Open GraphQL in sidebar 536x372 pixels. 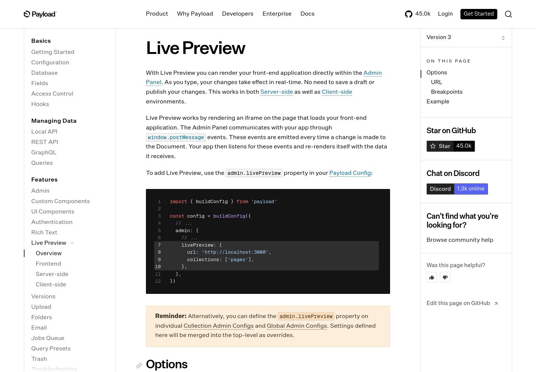pos(44,153)
